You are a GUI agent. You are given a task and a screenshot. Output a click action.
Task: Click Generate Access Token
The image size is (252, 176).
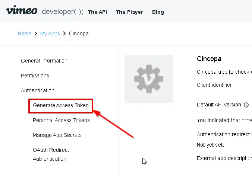(61, 105)
